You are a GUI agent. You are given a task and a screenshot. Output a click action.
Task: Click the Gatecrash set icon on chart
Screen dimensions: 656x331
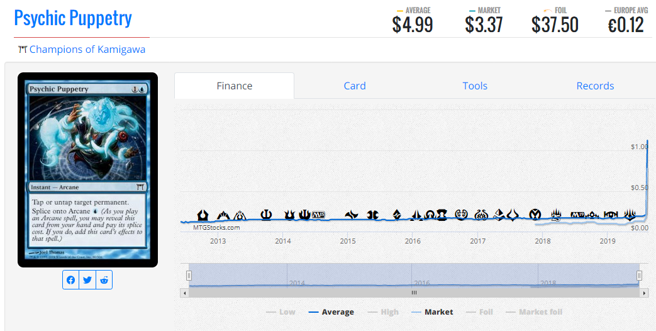[x=223, y=215]
